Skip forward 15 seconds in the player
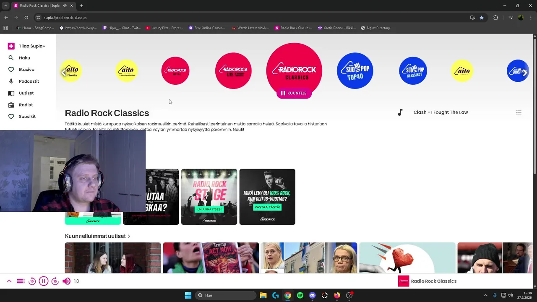This screenshot has height=302, width=537. 55,281
